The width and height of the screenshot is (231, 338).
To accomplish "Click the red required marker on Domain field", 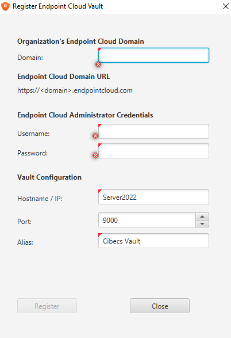I will pyautogui.click(x=99, y=50).
